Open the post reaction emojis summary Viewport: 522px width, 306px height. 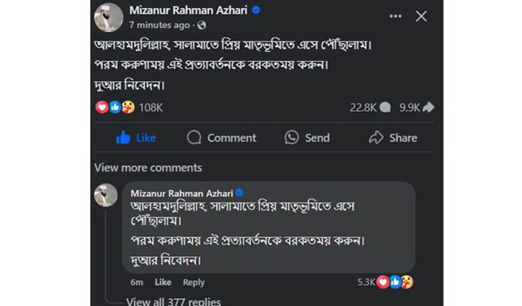pyautogui.click(x=115, y=107)
